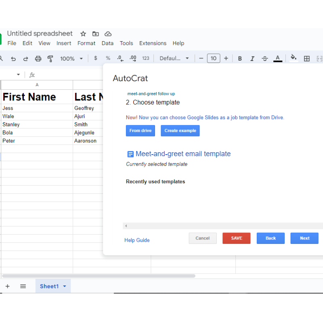Rename the Untitled spreadsheet title
Screen dimensions: 323x323
click(40, 34)
